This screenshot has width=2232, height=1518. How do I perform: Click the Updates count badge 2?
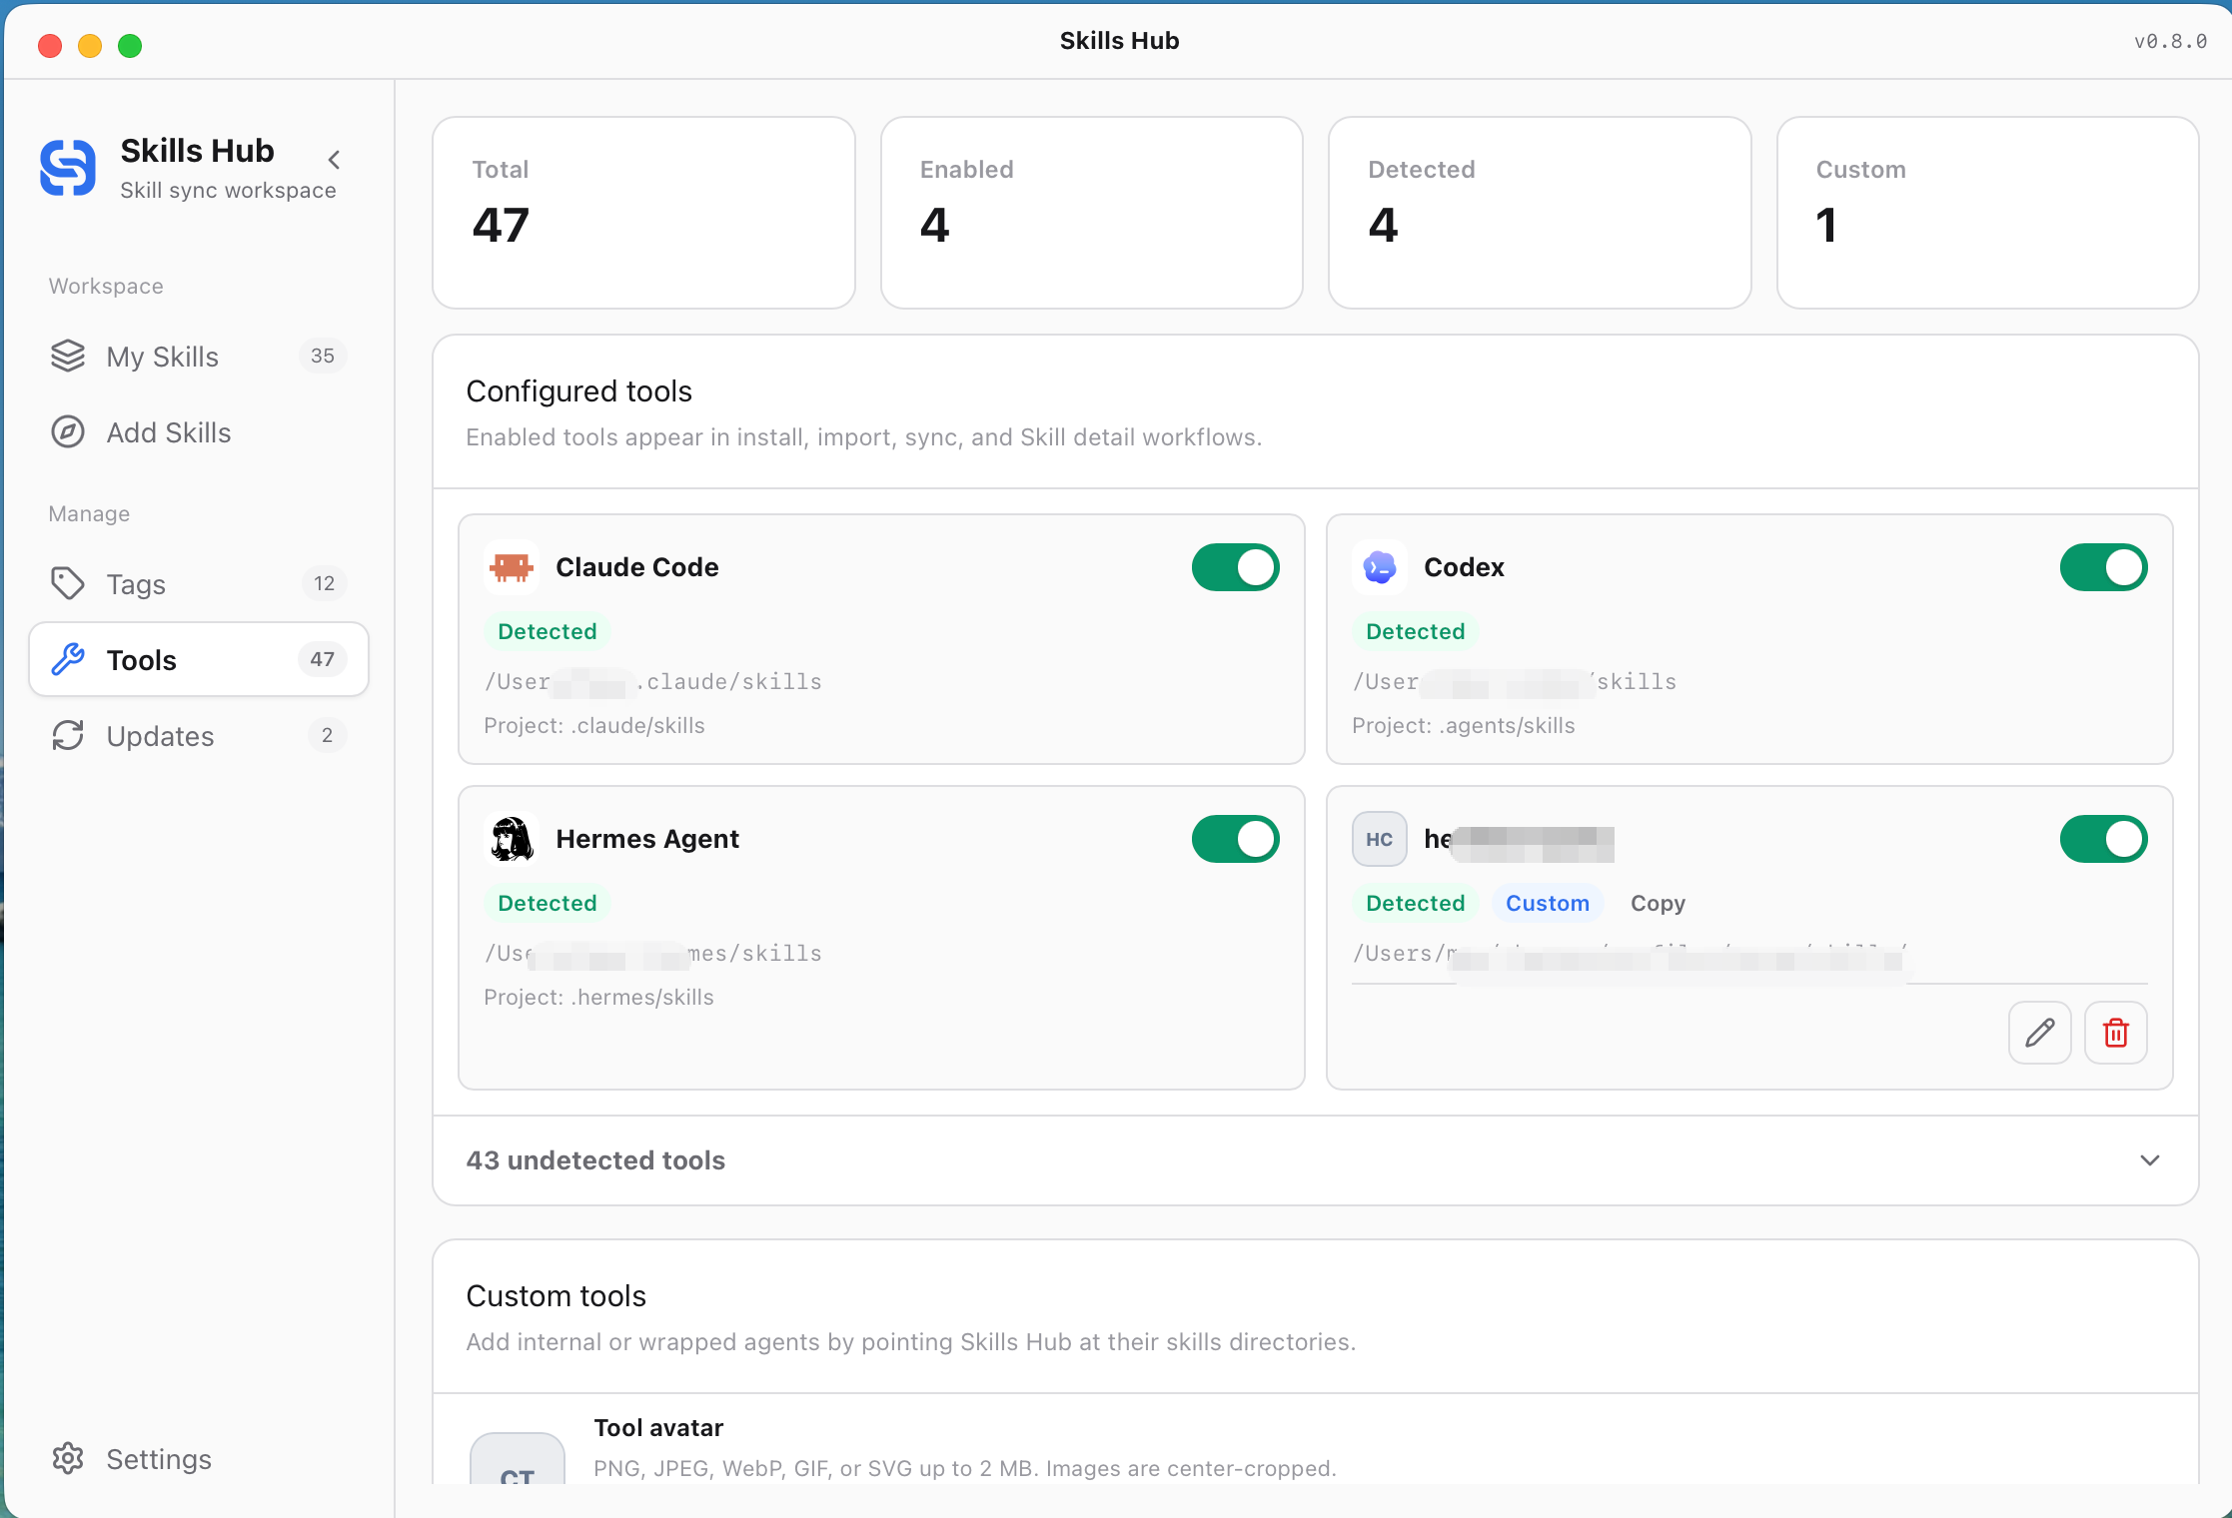point(327,735)
